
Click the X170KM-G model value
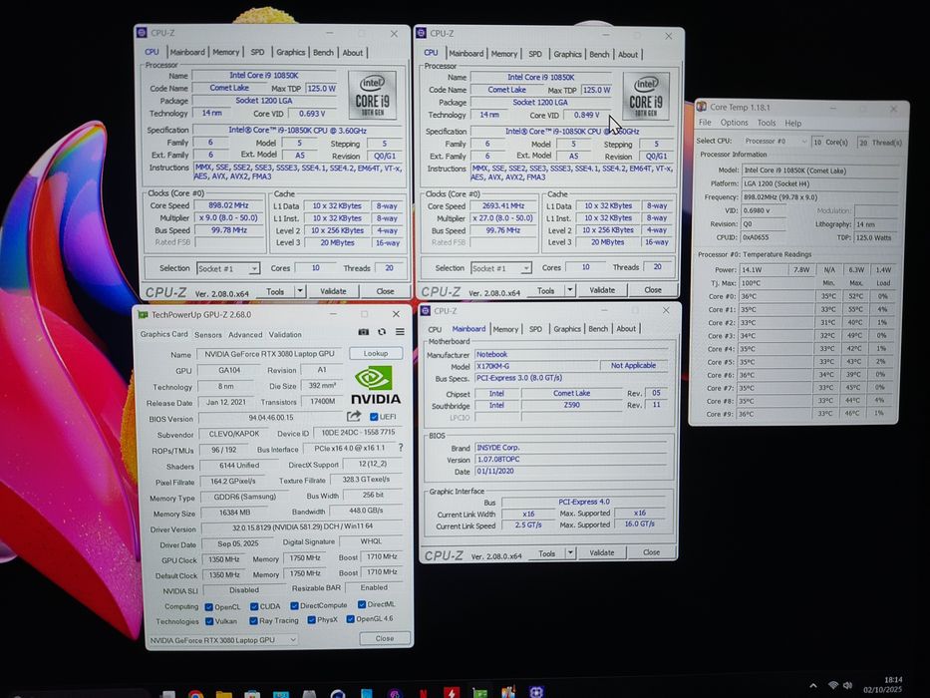coord(535,366)
